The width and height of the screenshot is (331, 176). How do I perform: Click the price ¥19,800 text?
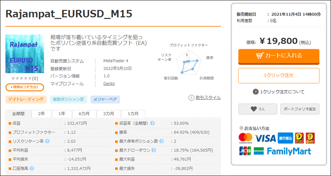coord(278,41)
